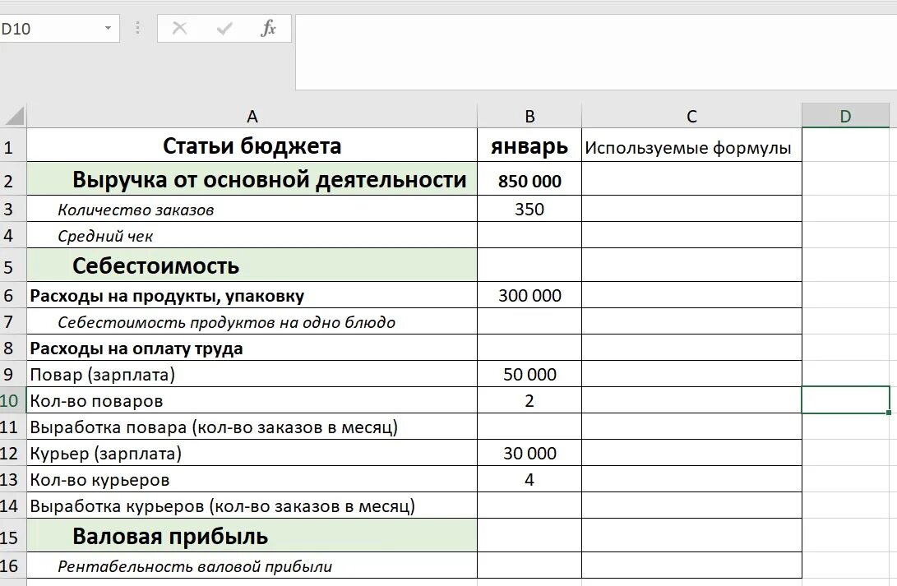Select row 2 header
The image size is (897, 586).
click(x=12, y=181)
